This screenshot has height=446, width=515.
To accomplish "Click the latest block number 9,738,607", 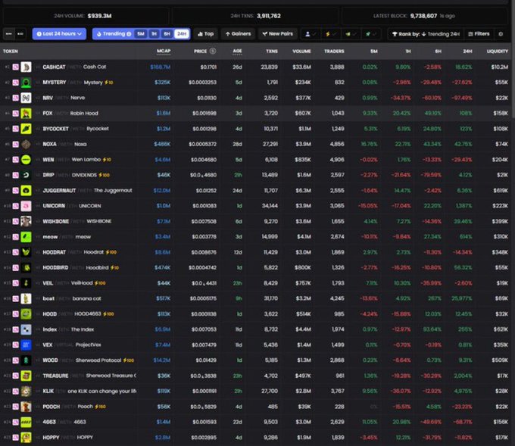I will click(x=423, y=16).
